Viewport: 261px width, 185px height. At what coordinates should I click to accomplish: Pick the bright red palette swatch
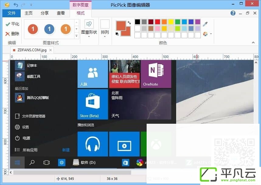click(x=158, y=22)
